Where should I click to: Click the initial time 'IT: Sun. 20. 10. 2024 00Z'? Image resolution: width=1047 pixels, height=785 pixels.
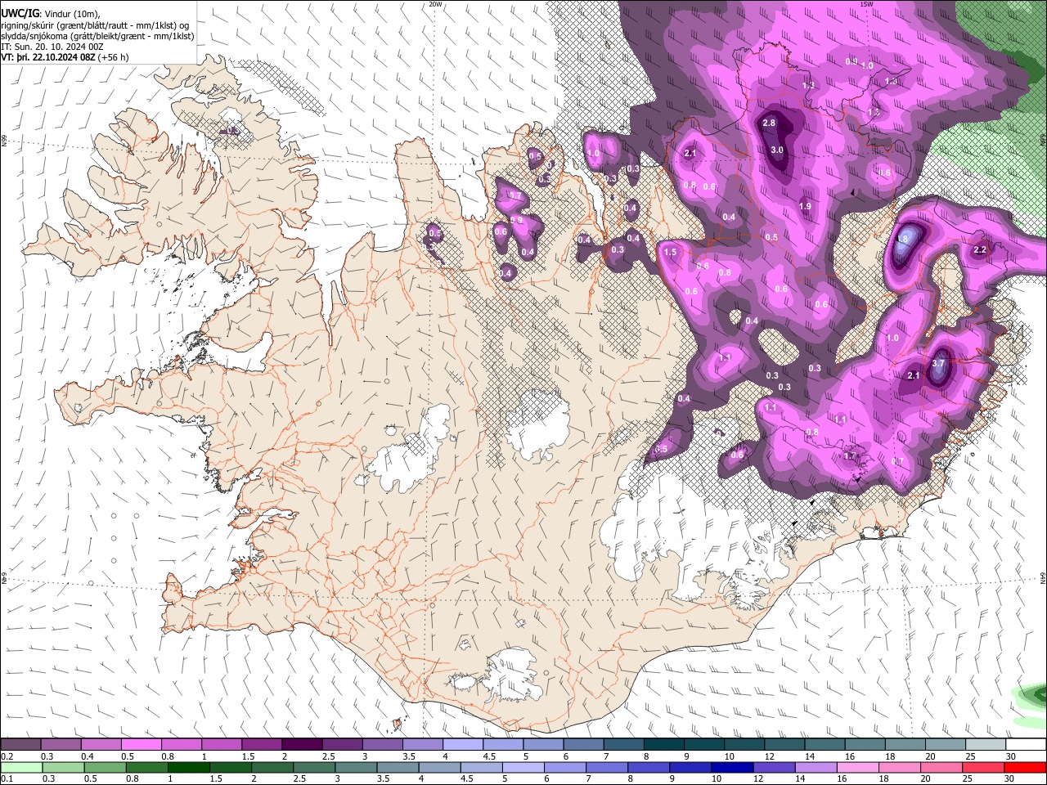click(x=52, y=47)
